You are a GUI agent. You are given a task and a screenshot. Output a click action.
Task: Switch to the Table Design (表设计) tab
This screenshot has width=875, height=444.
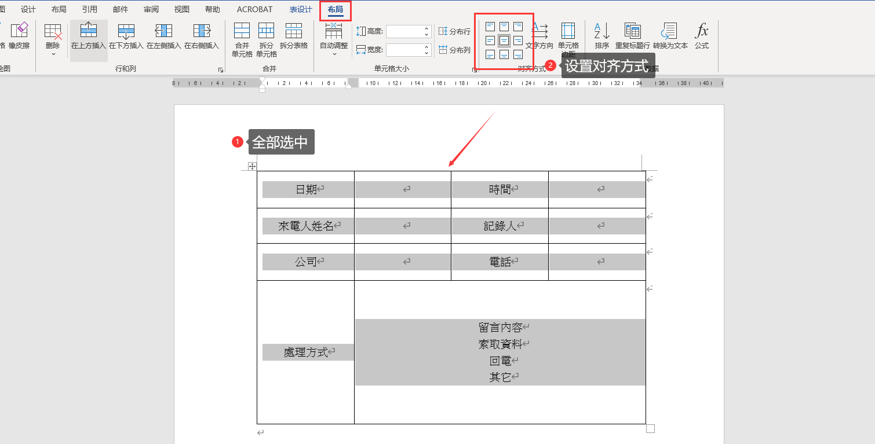pyautogui.click(x=301, y=9)
